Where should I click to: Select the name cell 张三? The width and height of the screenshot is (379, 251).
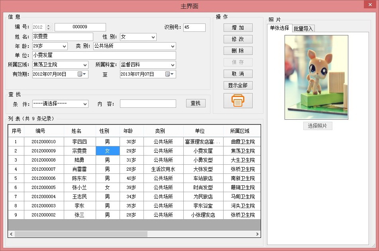point(80,215)
